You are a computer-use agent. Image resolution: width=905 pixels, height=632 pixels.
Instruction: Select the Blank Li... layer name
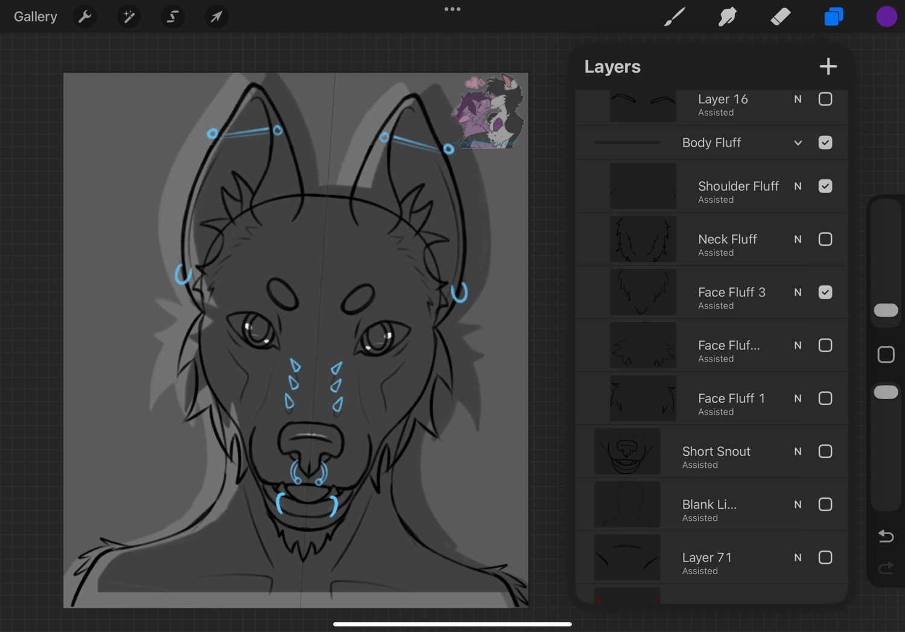tap(710, 505)
